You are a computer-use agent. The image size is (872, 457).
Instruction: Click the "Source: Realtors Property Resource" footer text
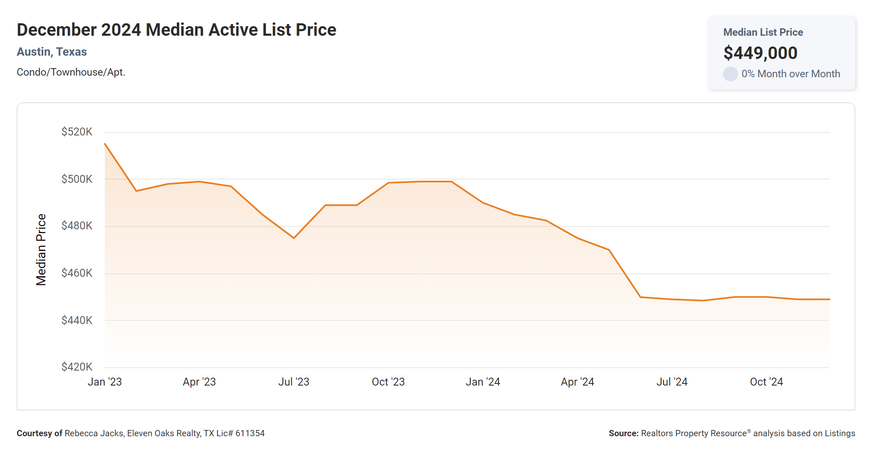point(731,433)
